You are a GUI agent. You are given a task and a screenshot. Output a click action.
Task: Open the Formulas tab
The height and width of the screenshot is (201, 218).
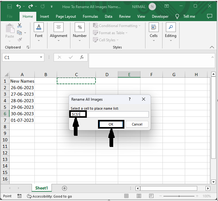coord(90,16)
